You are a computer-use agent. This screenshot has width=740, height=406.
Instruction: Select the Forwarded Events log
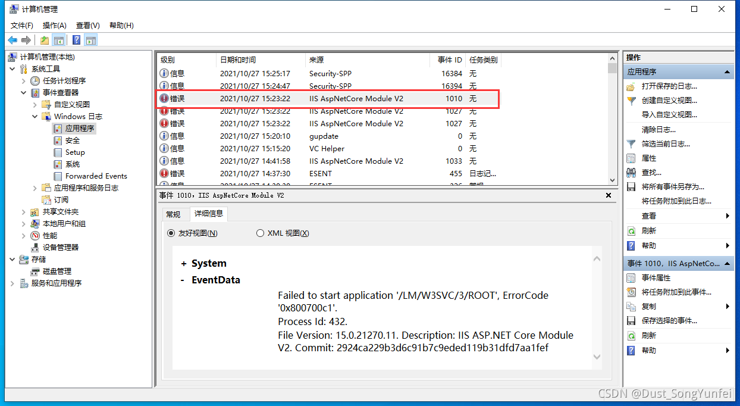click(96, 176)
